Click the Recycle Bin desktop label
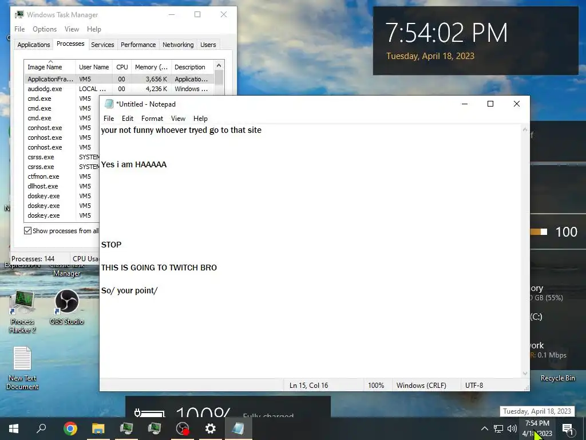586x440 pixels. (x=557, y=378)
